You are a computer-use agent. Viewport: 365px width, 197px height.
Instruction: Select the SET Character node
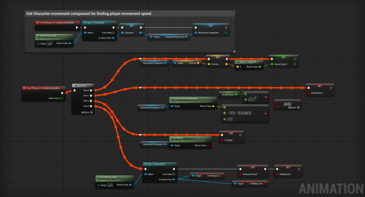pyautogui.click(x=132, y=29)
